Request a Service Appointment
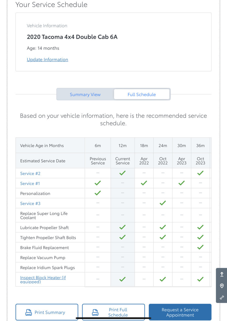 click(x=180, y=312)
